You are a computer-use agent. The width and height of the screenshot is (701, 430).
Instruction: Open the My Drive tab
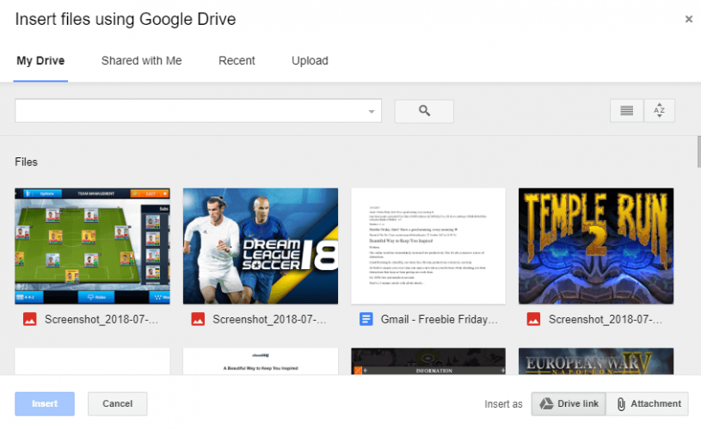coord(40,61)
